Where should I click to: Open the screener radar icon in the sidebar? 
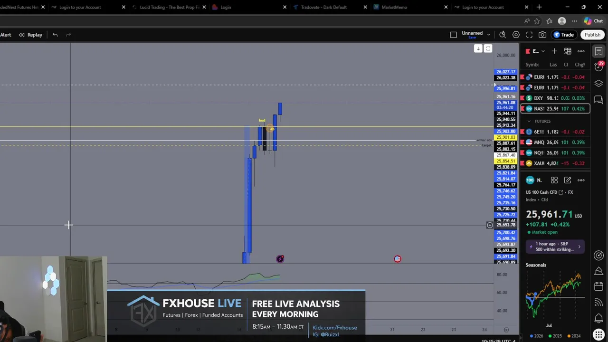coord(598,256)
